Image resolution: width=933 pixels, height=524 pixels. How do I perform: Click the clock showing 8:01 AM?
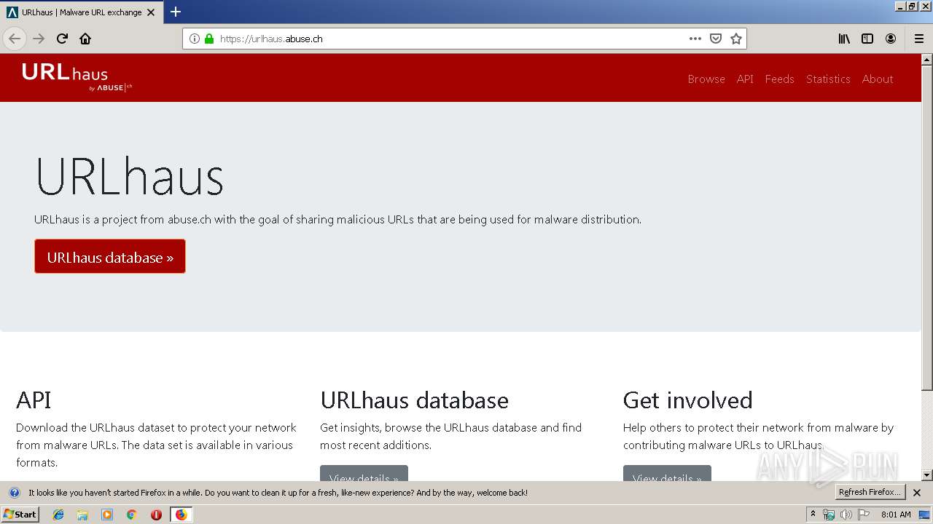click(x=896, y=515)
